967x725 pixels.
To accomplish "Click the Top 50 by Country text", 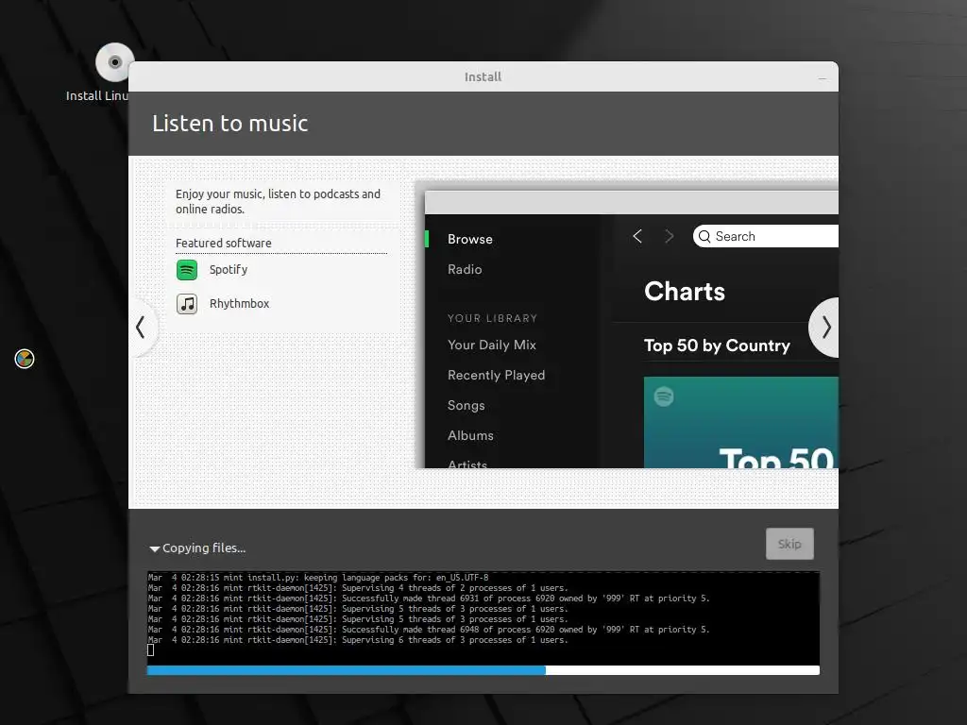I will (x=717, y=346).
